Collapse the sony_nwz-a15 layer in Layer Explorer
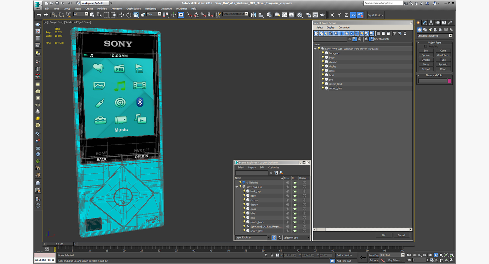 point(237,187)
